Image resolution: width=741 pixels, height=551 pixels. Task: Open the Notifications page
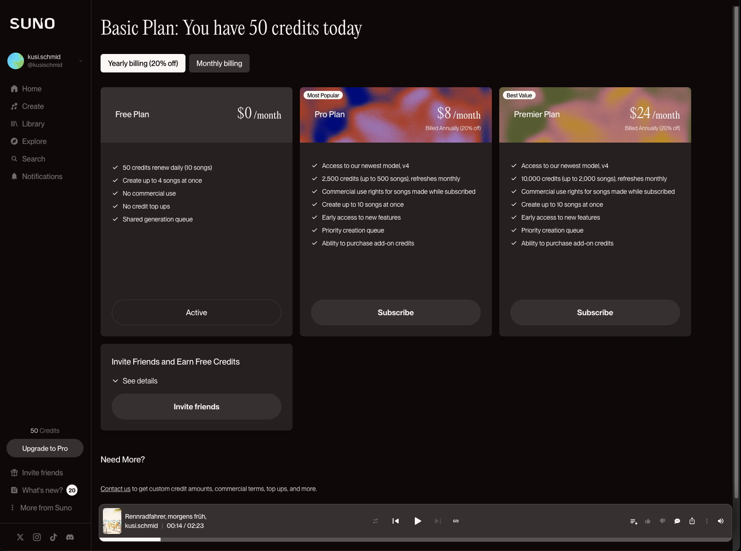(x=36, y=176)
